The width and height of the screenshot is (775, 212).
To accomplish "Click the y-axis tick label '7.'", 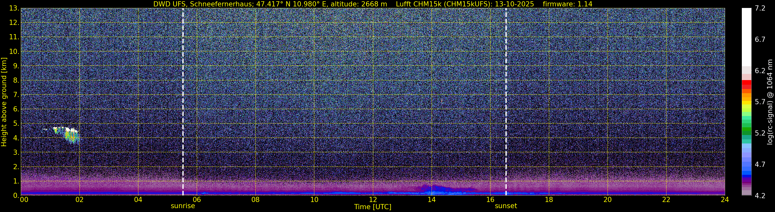I will (16, 95).
